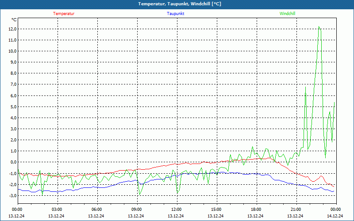354x221 pixels.
Task: Click the 21:00 time axis label
Action: [296, 210]
